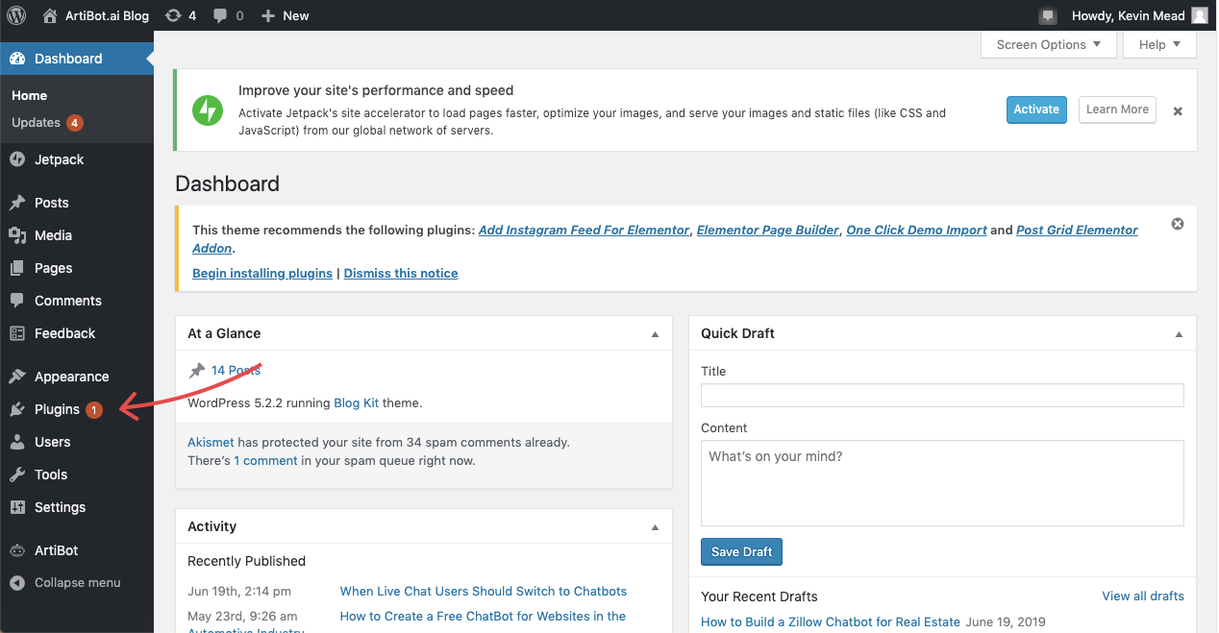This screenshot has width=1219, height=633.
Task: Click the WordPress logo icon in admin bar
Action: (x=16, y=15)
